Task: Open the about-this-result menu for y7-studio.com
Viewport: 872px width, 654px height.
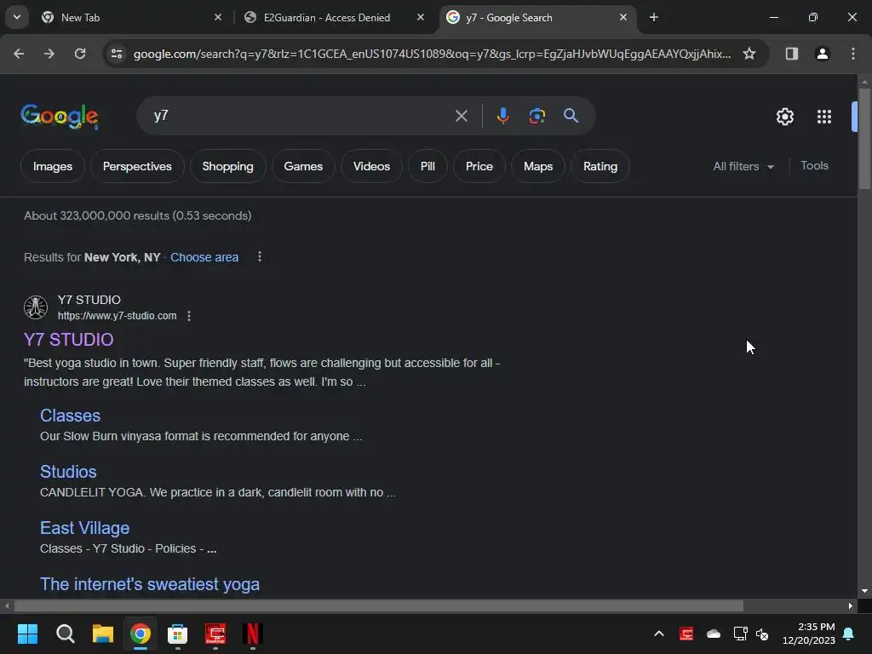Action: [x=189, y=316]
